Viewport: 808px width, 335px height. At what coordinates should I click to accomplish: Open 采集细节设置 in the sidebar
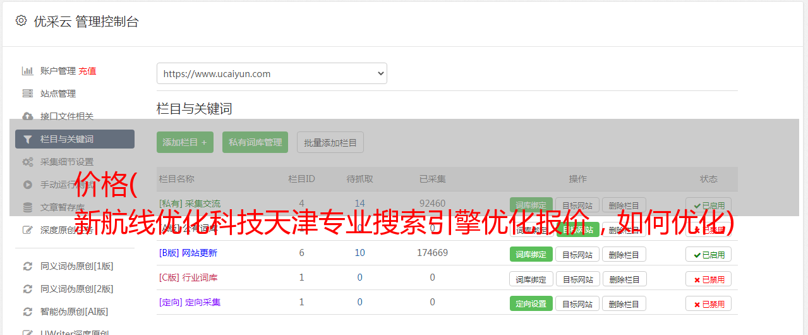click(67, 162)
